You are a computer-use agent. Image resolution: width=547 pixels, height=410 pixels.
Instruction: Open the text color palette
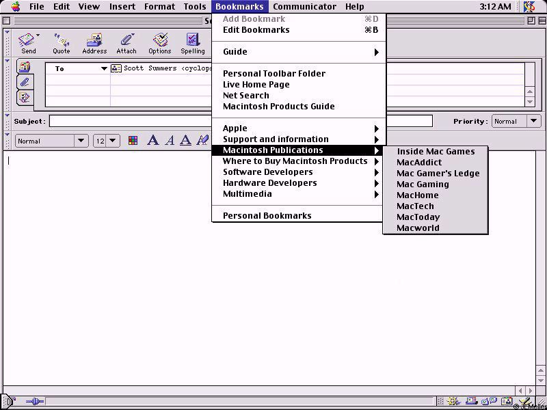133,141
